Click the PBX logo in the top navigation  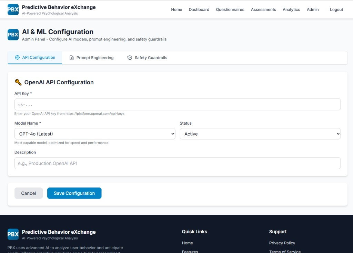(13, 9)
